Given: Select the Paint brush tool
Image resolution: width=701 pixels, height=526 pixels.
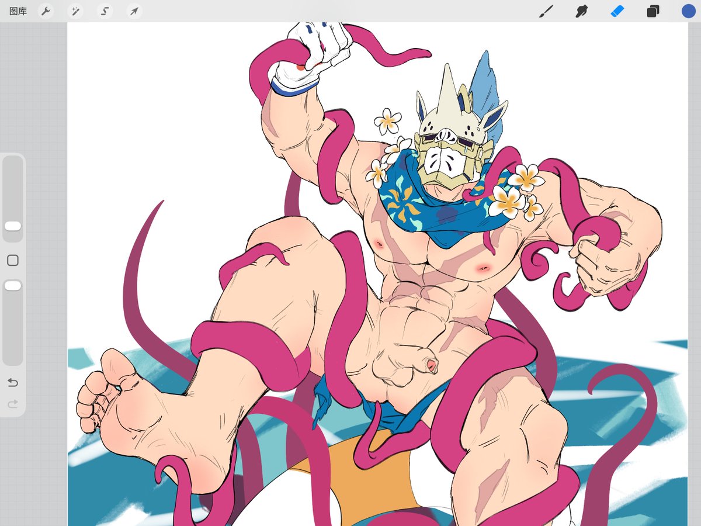Looking at the screenshot, I should coord(546,11).
